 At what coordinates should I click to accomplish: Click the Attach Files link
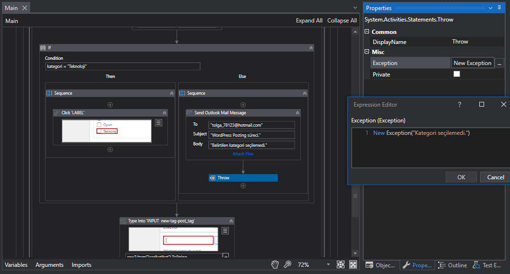coord(243,153)
